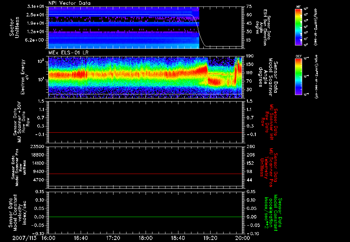Click the '110' scanner angle tick
Image resolution: width=350 pixels, height=242 pixels.
250,73
